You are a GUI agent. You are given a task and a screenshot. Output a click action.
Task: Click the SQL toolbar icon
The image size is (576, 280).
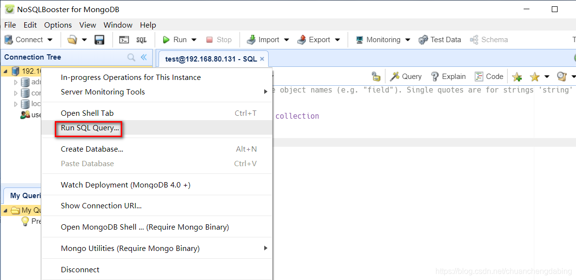click(x=142, y=40)
